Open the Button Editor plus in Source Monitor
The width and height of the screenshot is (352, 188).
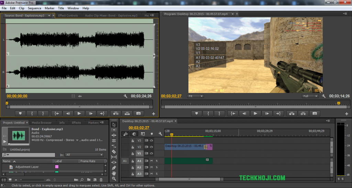point(154,114)
